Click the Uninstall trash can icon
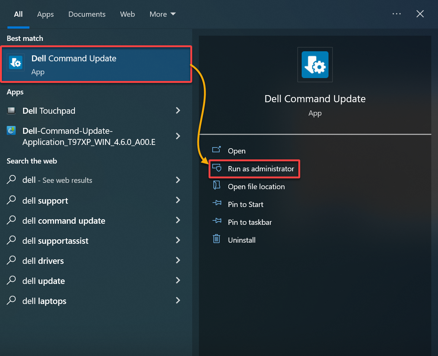438x356 pixels. (x=216, y=239)
